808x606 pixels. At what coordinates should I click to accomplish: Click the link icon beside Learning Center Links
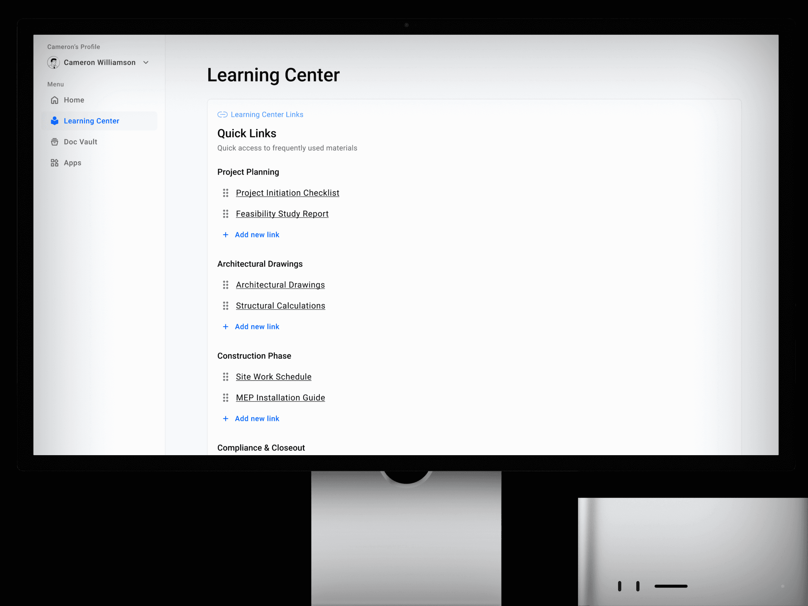[x=222, y=115]
